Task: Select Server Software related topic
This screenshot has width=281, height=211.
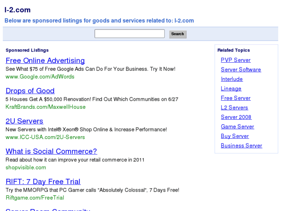Action: 241,70
